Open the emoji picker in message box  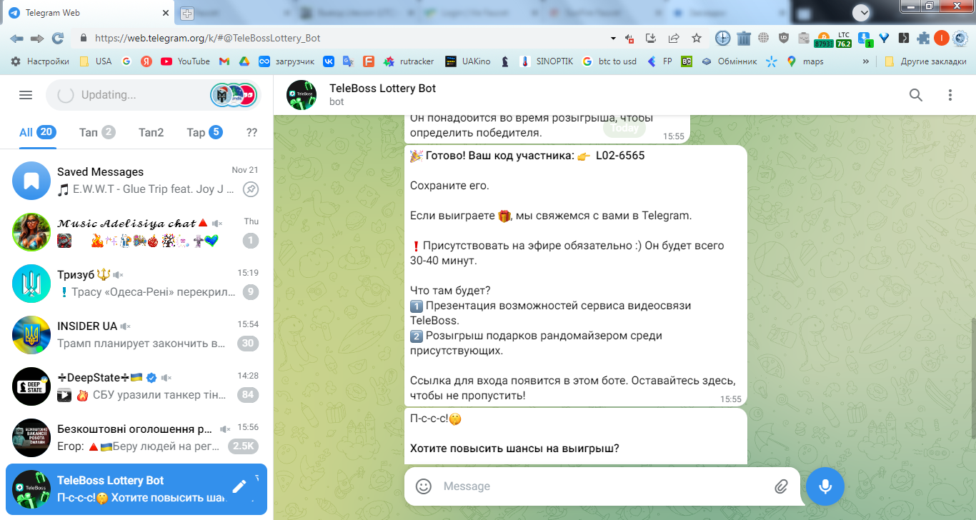(x=424, y=486)
